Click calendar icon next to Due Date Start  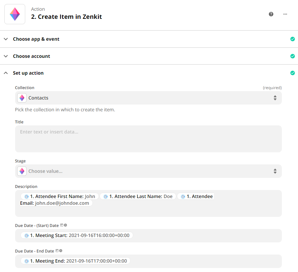62,225
